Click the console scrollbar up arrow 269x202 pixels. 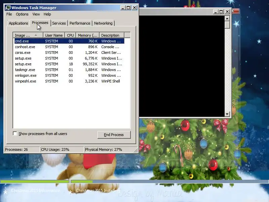pos(227,19)
